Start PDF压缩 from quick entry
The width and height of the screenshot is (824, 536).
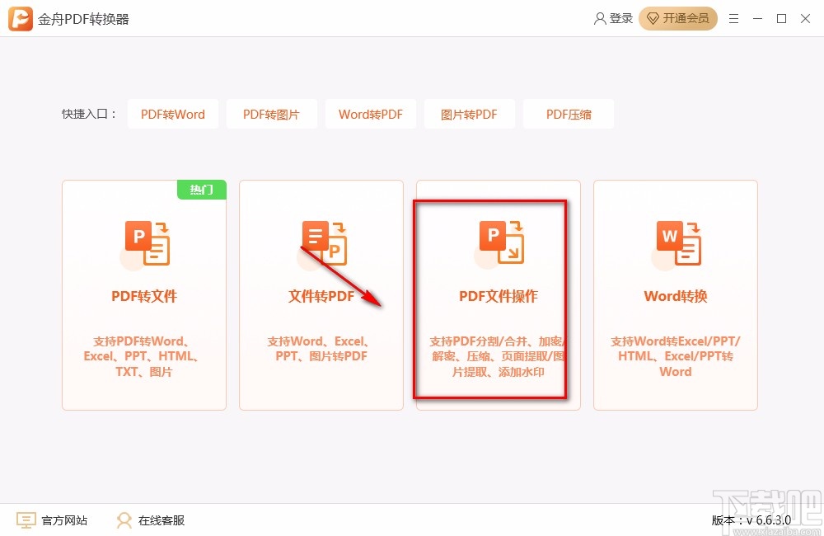point(569,114)
